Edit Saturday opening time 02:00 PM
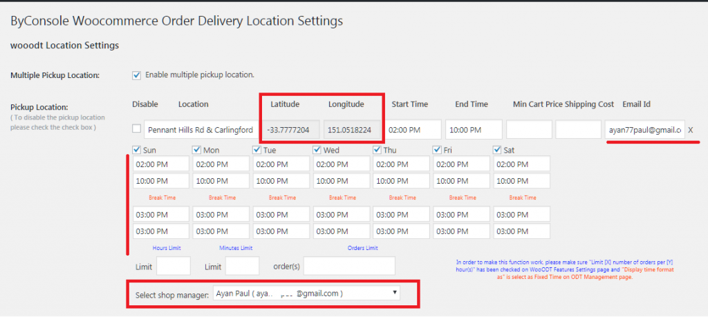Image resolution: width=708 pixels, height=317 pixels. (x=521, y=164)
